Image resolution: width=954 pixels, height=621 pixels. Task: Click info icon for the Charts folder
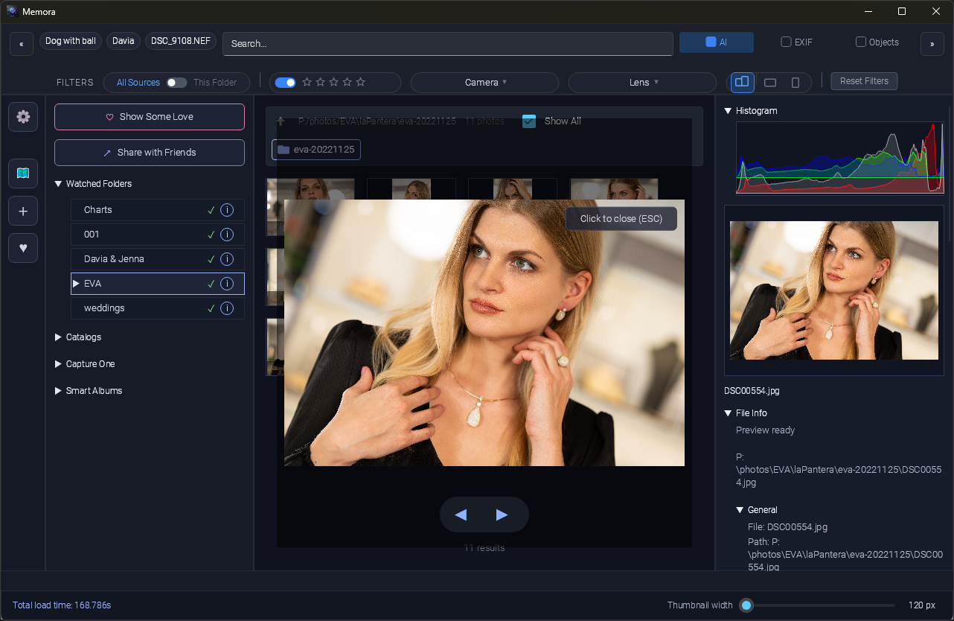227,210
